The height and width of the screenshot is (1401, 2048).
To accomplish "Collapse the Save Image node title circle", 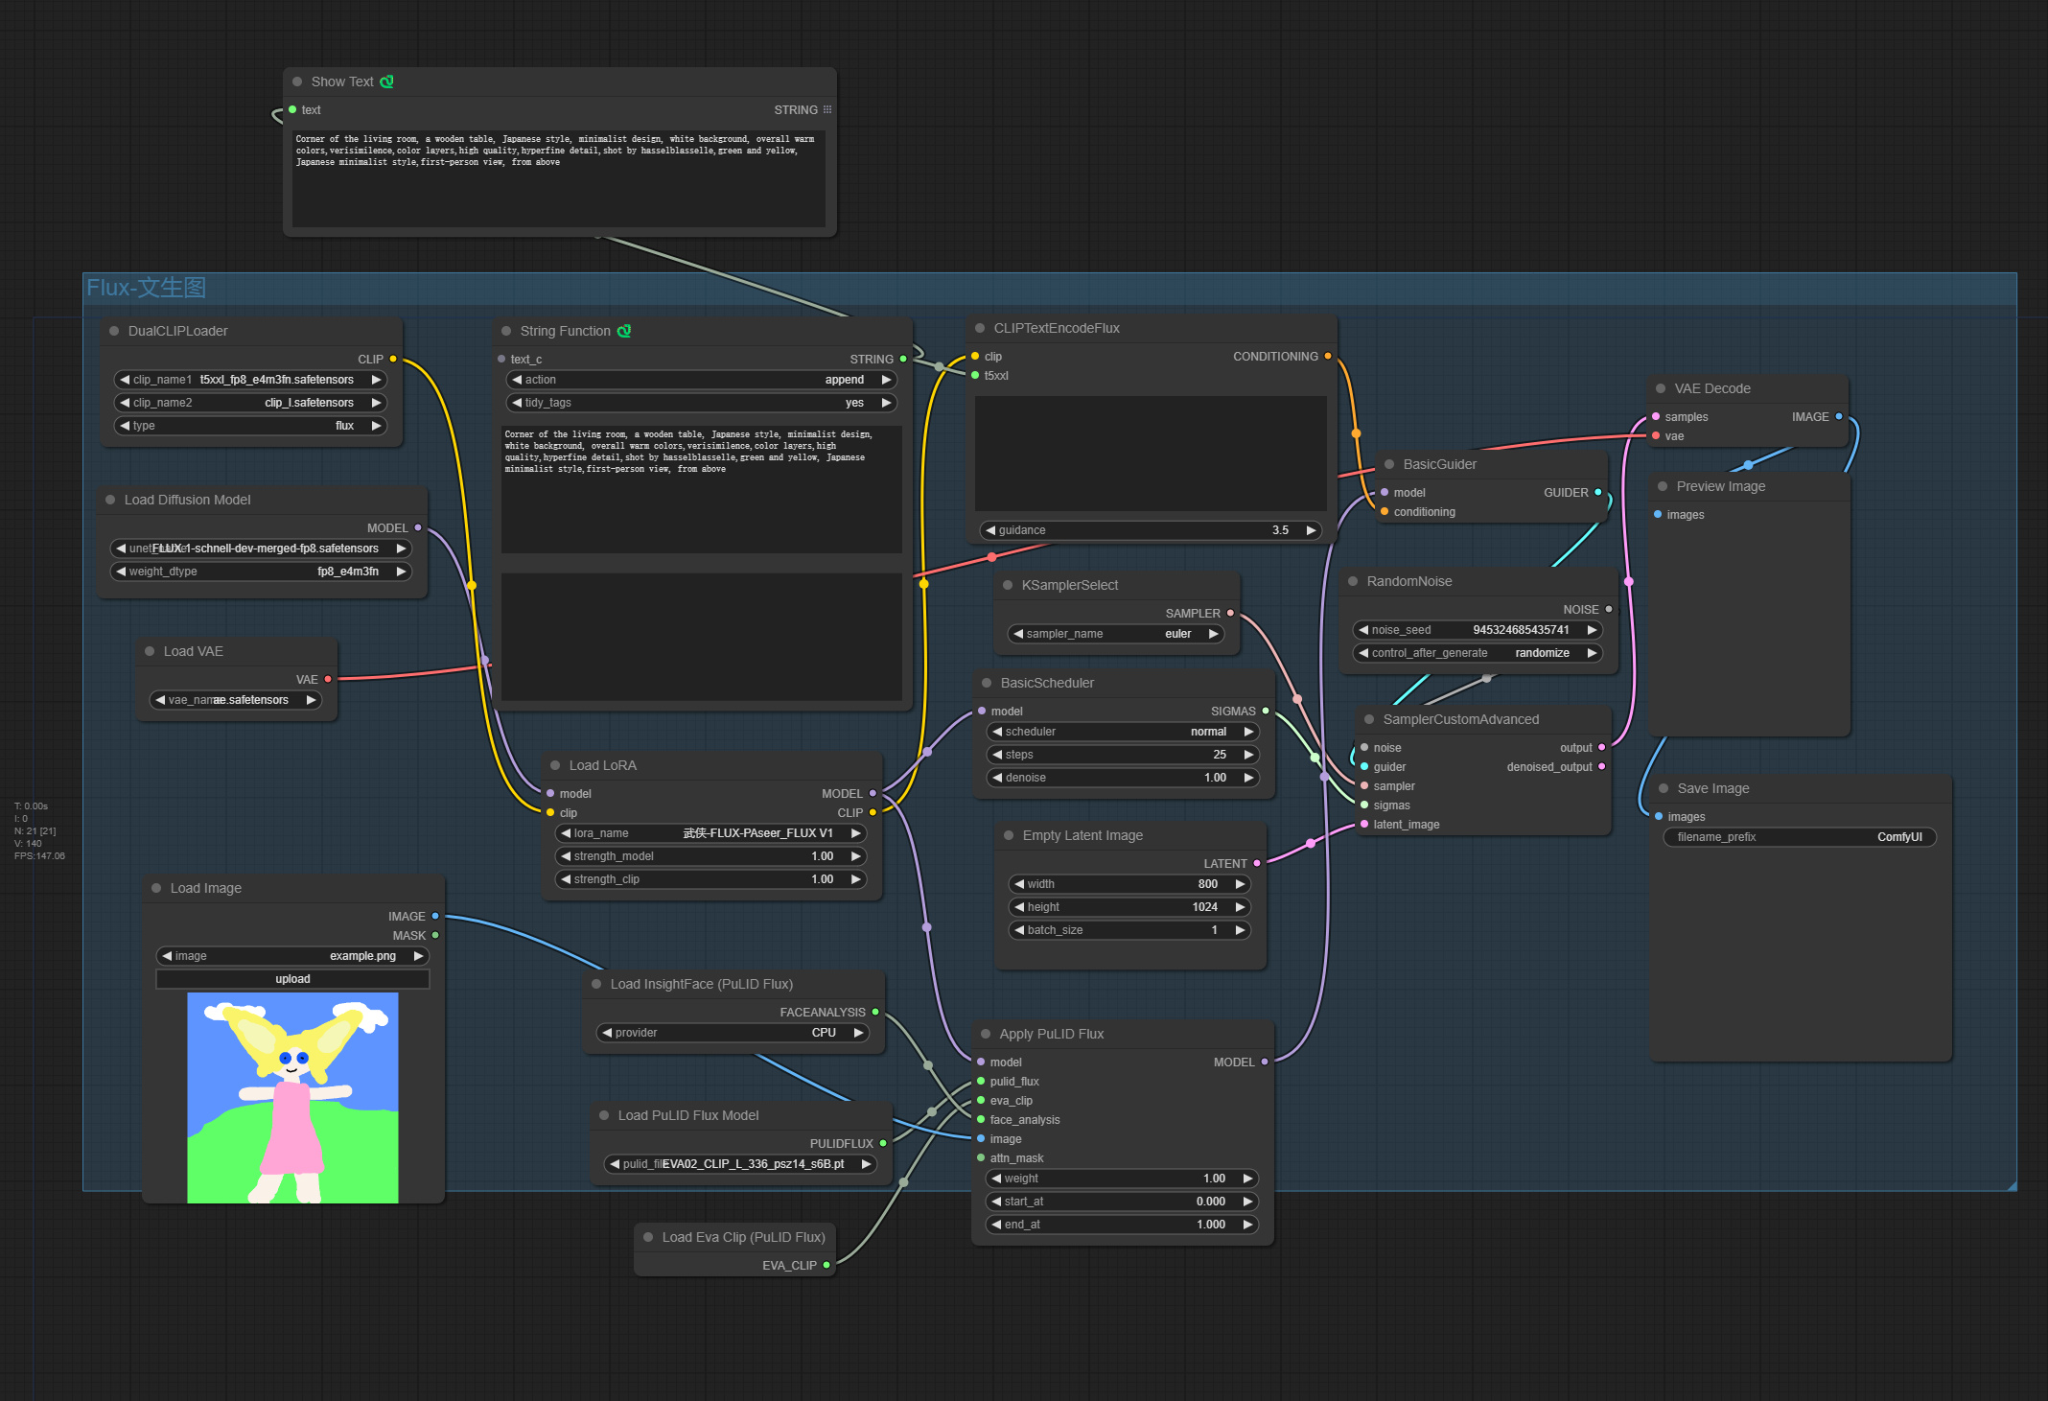I will pos(1664,787).
